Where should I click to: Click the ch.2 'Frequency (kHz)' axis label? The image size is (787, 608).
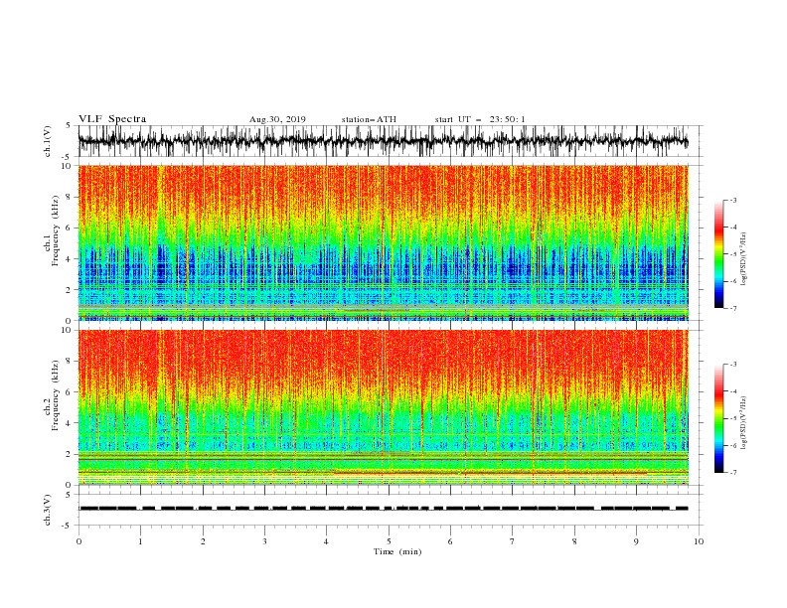click(56, 395)
